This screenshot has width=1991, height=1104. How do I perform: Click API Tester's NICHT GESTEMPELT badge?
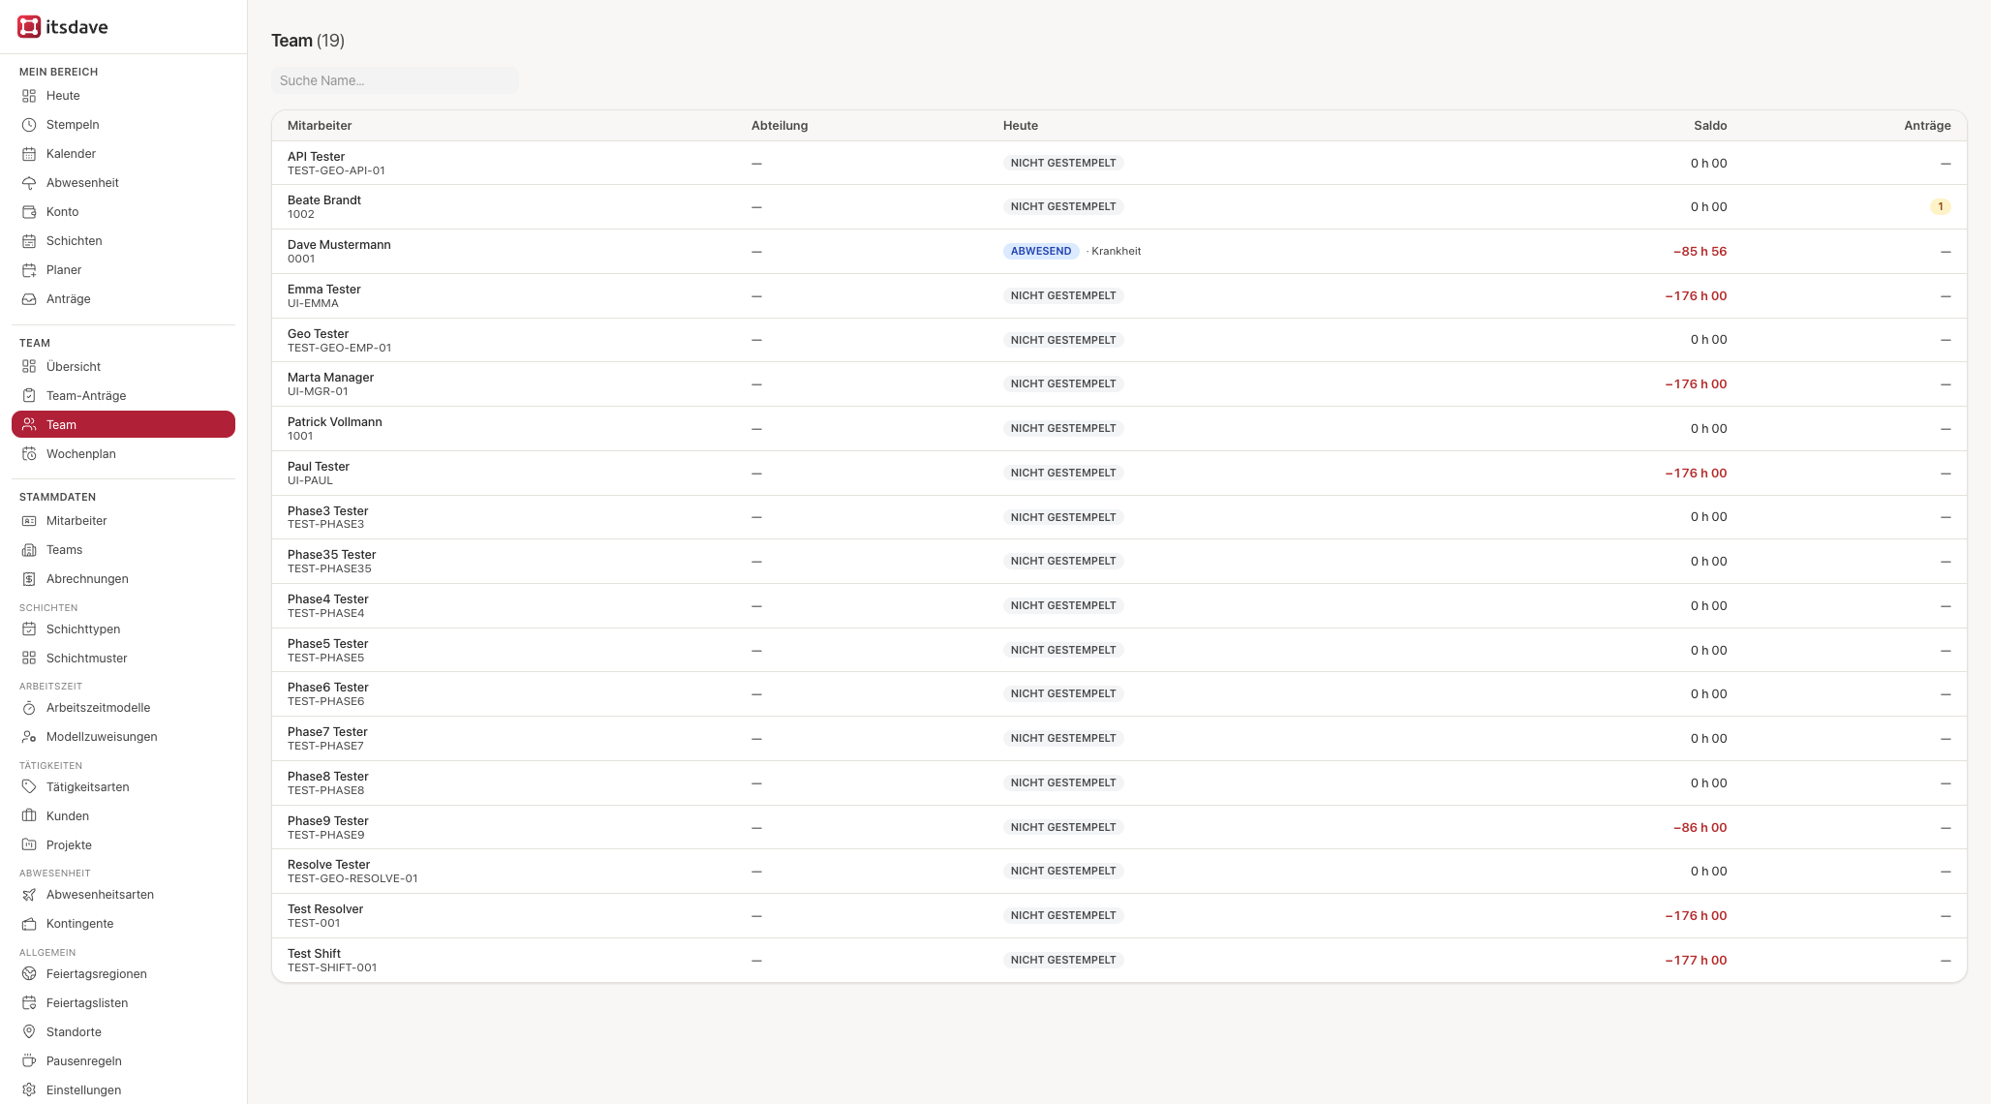[x=1063, y=163]
